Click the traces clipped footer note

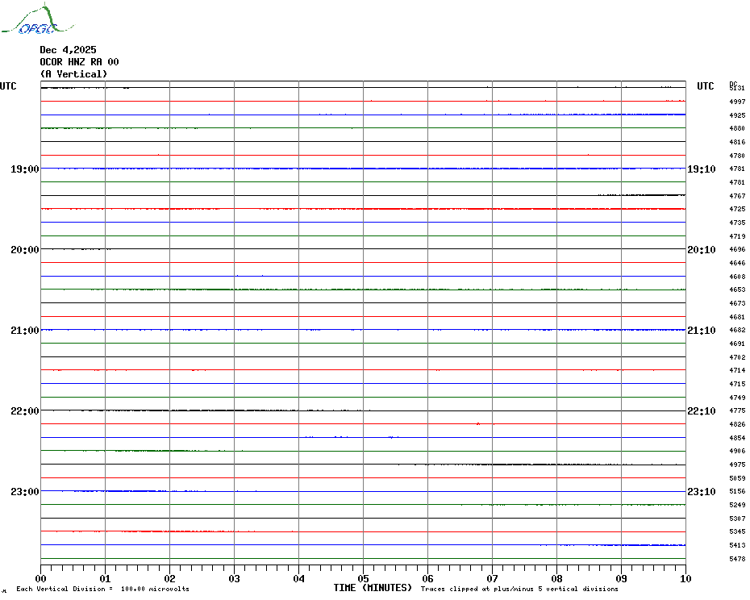[519, 589]
